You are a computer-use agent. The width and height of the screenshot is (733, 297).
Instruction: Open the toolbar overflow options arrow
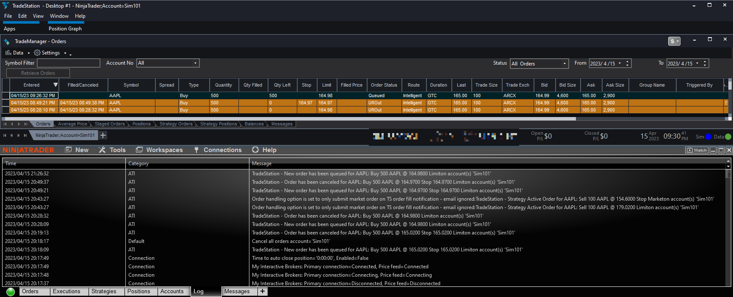coord(70,54)
